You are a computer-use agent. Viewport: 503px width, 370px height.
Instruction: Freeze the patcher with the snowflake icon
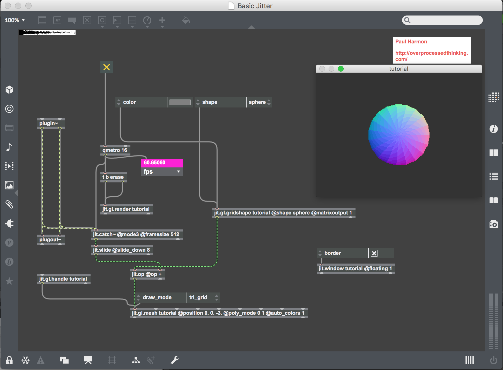pos(25,360)
